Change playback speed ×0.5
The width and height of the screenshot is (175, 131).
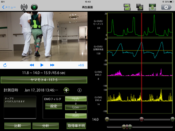click(81, 65)
